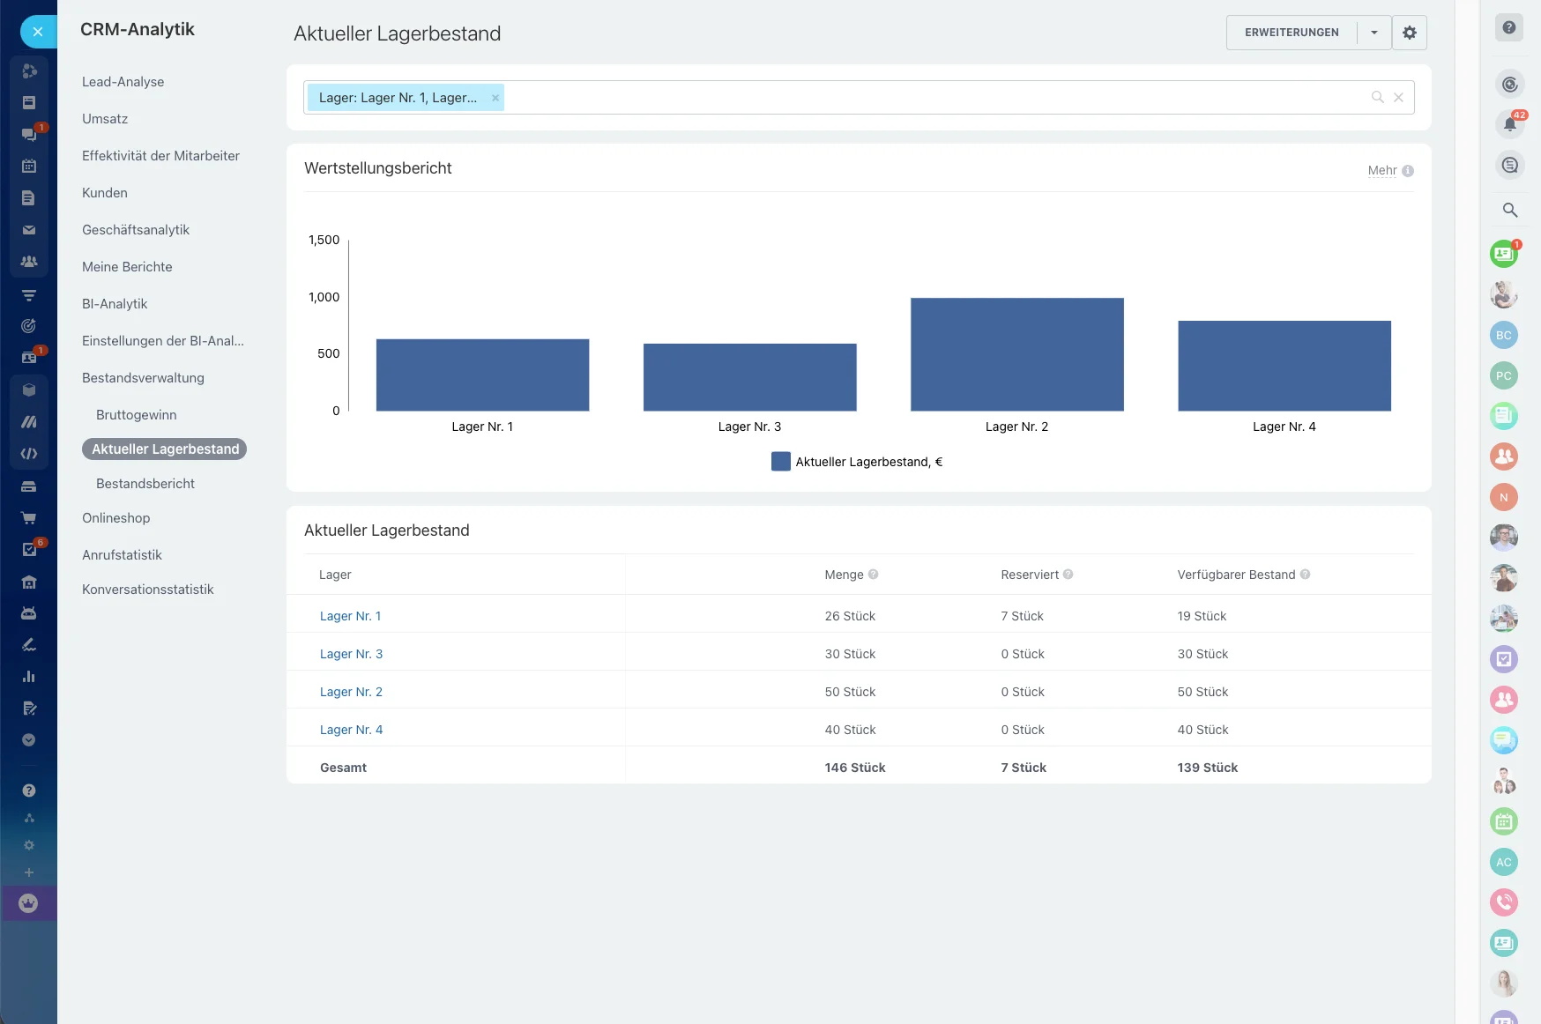Image resolution: width=1541 pixels, height=1024 pixels.
Task: Open the help question mark icon top right
Action: 1508,28
